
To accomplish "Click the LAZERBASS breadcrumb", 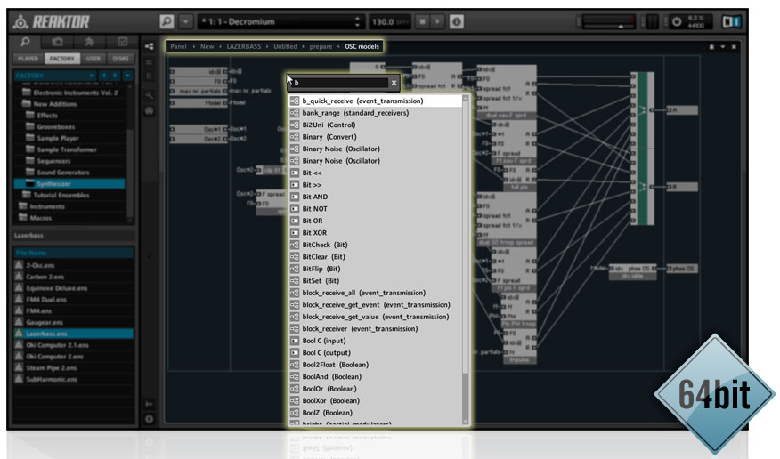I will [244, 46].
